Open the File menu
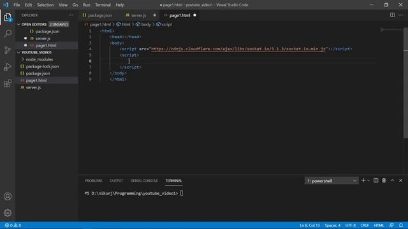408x229 pixels. coord(17,5)
